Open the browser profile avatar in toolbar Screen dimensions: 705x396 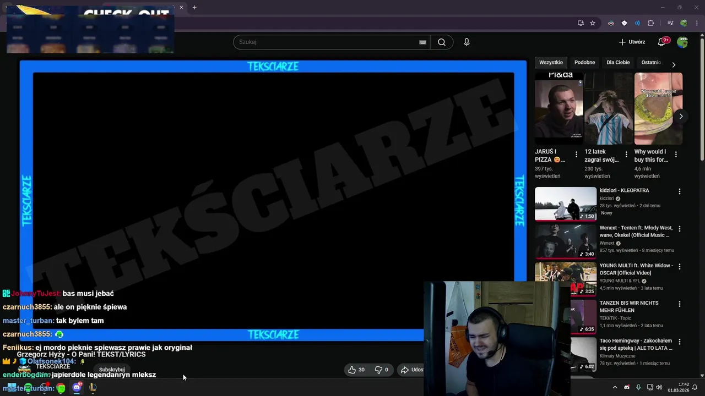[x=684, y=23]
